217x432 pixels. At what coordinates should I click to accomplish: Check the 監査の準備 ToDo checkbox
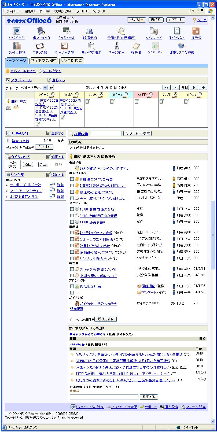tap(9, 141)
